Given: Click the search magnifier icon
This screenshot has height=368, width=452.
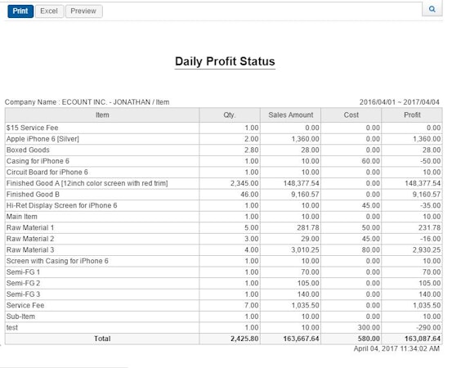Looking at the screenshot, I should pyautogui.click(x=432, y=9).
